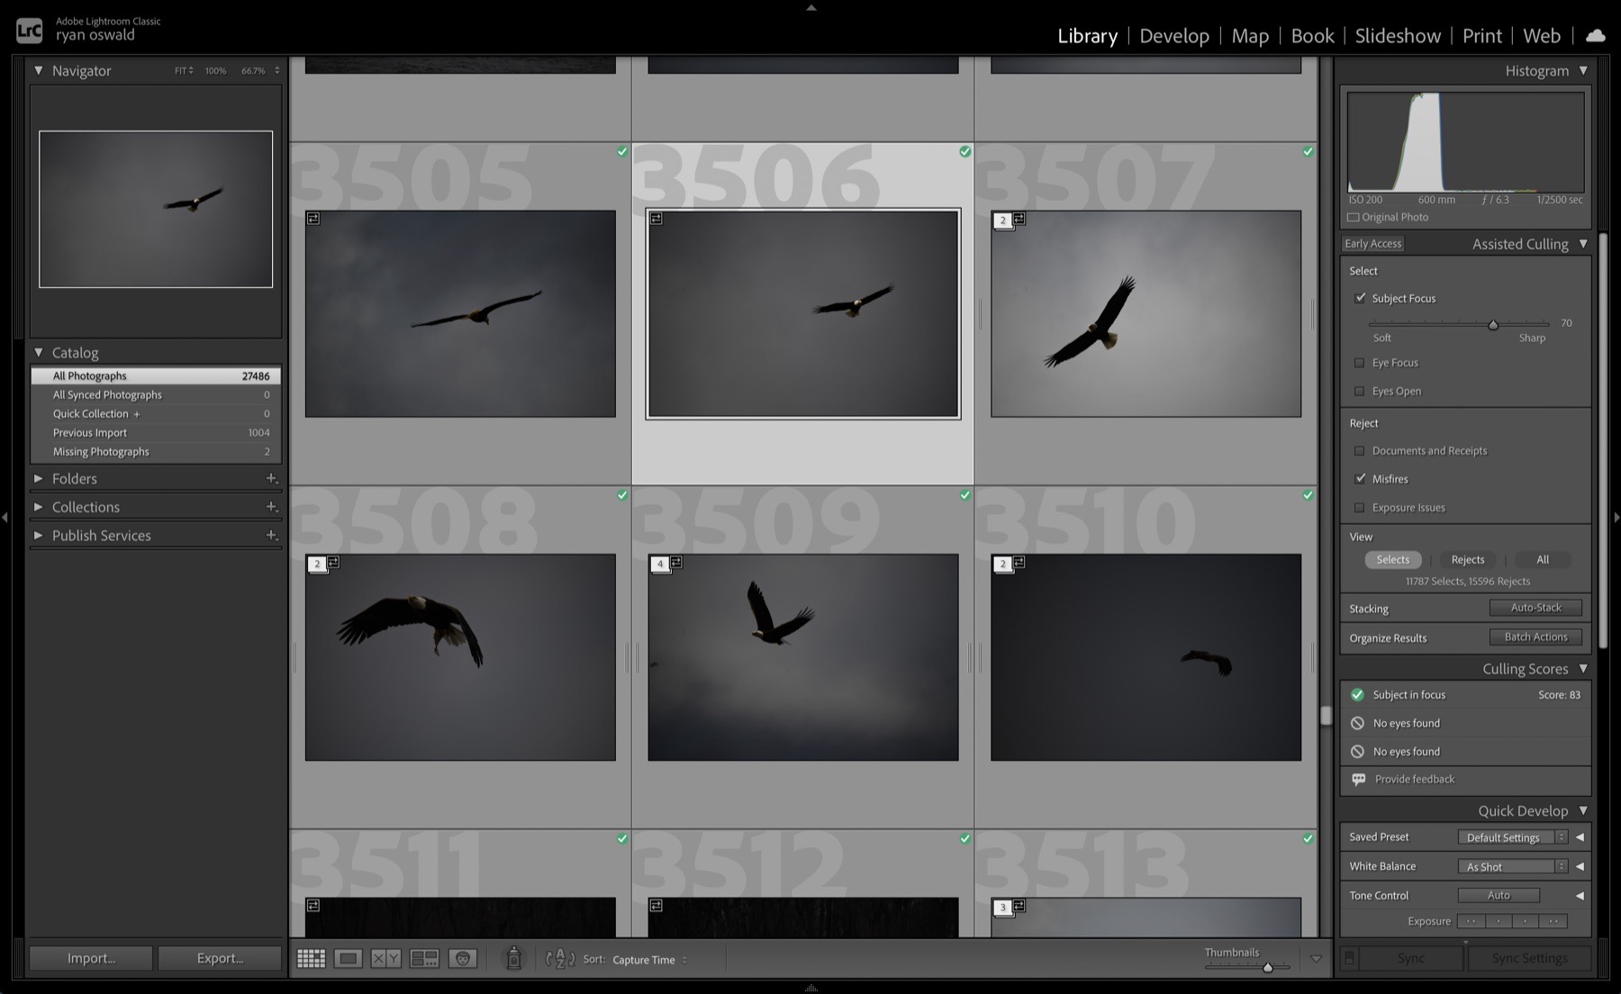Expand the Publish Services panel
The width and height of the screenshot is (1621, 994).
click(x=39, y=535)
